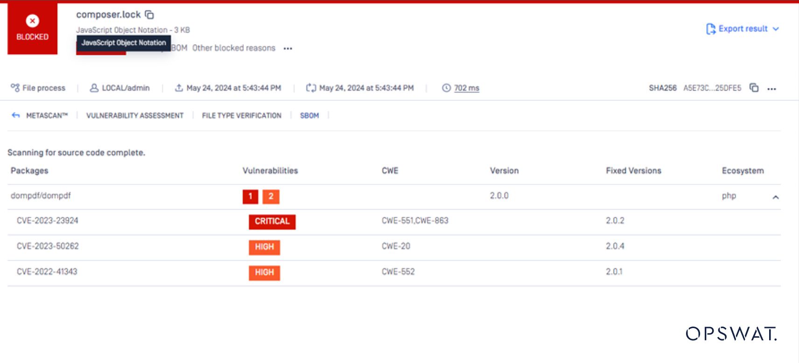Open the VULNERABILITY ASSESSMENT tab
This screenshot has height=363, width=799.
point(134,115)
